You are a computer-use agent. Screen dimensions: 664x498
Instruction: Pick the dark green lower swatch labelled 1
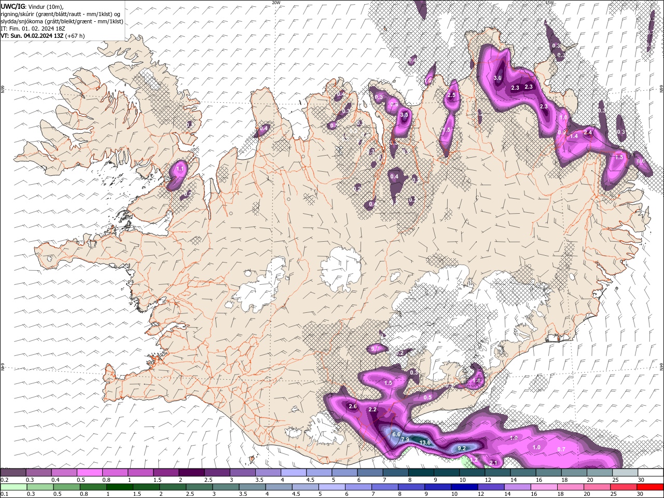coord(120,487)
